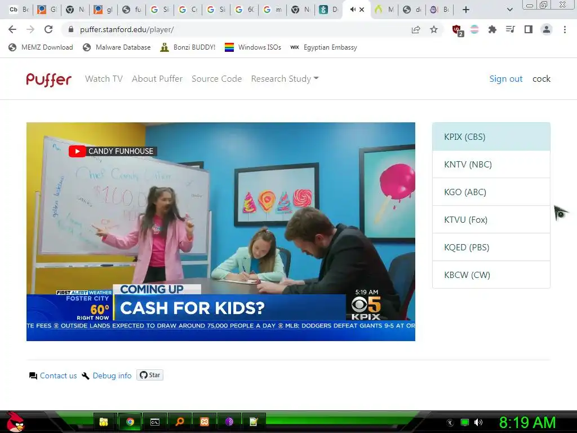Expand the tab search chevron
577x433 pixels.
[509, 10]
